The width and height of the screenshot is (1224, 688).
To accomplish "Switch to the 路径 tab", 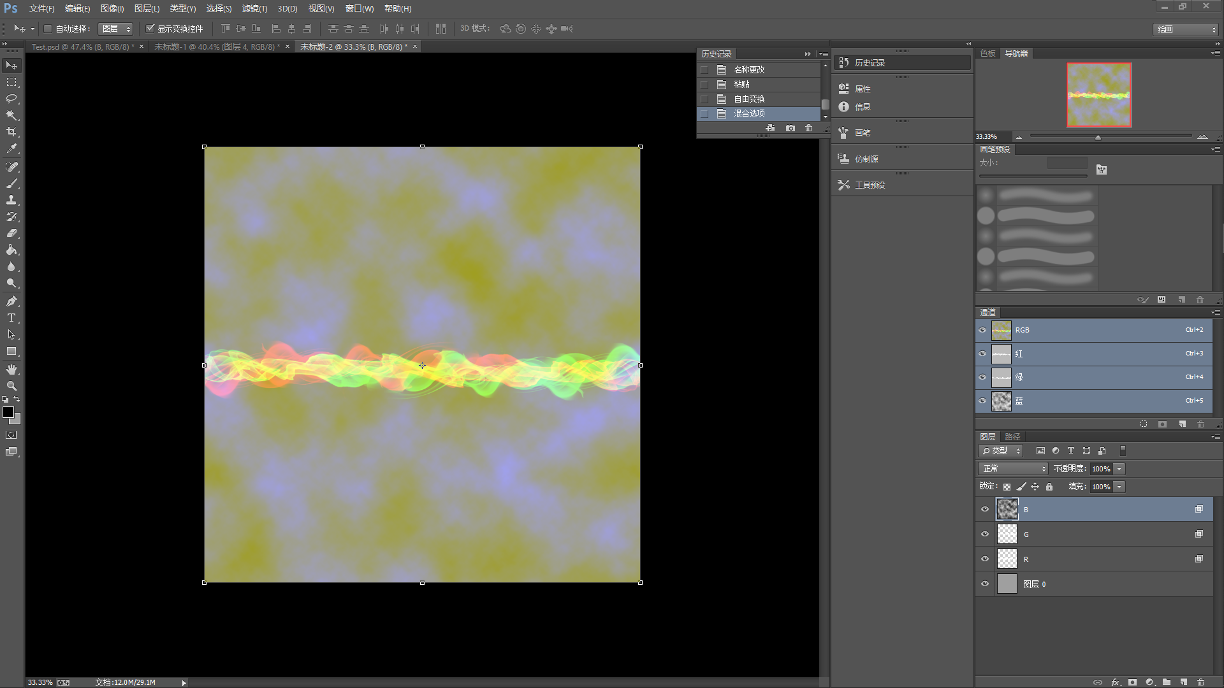I will (x=1012, y=436).
